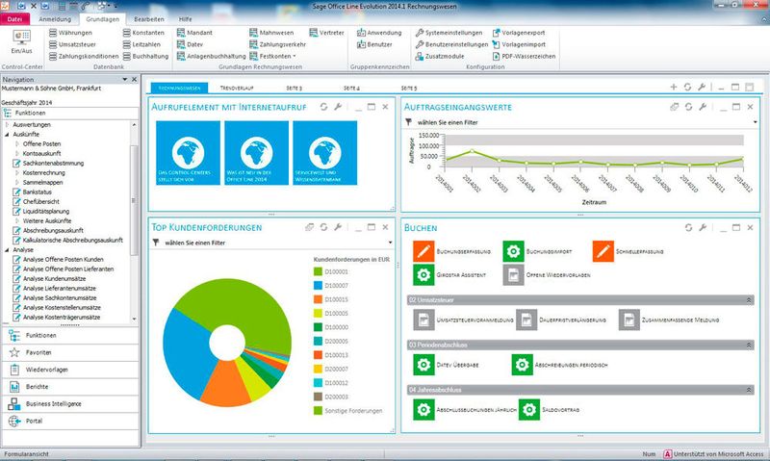Open Zahlungskonditionen in the ribbon
Screen dimensions: 770x461
click(84, 56)
